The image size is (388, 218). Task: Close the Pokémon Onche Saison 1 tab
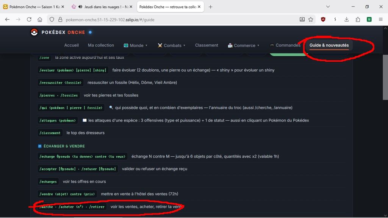click(63, 7)
